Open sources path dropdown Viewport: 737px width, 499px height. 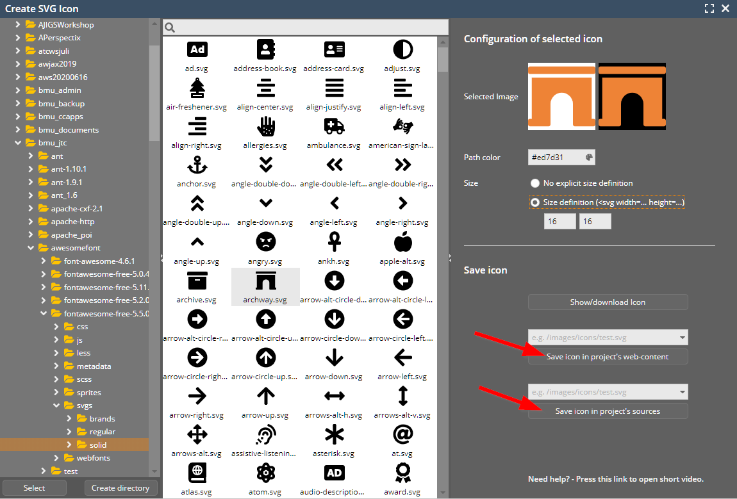[x=682, y=392]
